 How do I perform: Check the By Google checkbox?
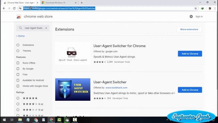pyautogui.click(x=18, y=69)
